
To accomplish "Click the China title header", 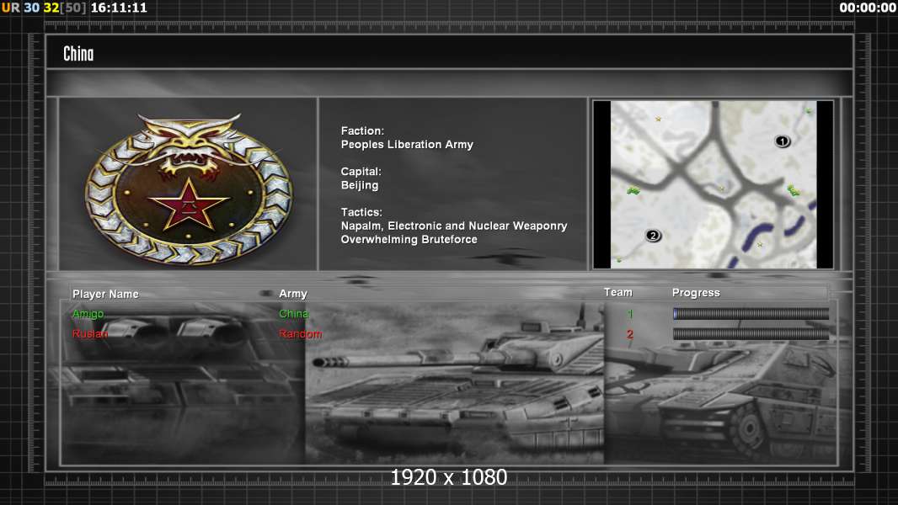I will tap(78, 54).
